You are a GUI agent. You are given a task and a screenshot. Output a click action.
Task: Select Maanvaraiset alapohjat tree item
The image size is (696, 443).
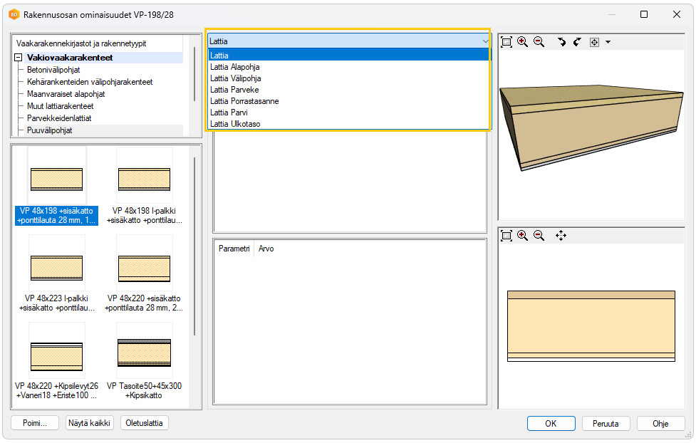point(66,94)
